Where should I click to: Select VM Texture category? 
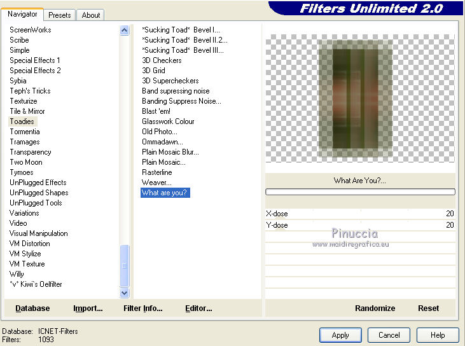27,264
